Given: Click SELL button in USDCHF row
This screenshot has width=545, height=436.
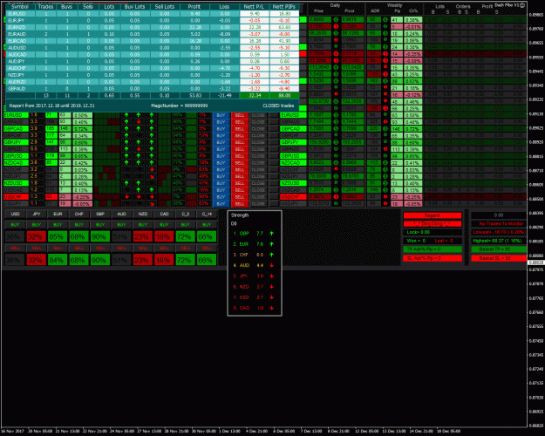Looking at the screenshot, I should pyautogui.click(x=240, y=196).
